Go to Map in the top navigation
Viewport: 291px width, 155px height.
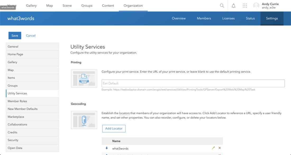pyautogui.click(x=49, y=6)
